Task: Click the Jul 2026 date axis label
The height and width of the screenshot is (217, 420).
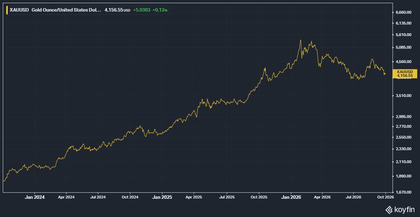Action: 353,197
